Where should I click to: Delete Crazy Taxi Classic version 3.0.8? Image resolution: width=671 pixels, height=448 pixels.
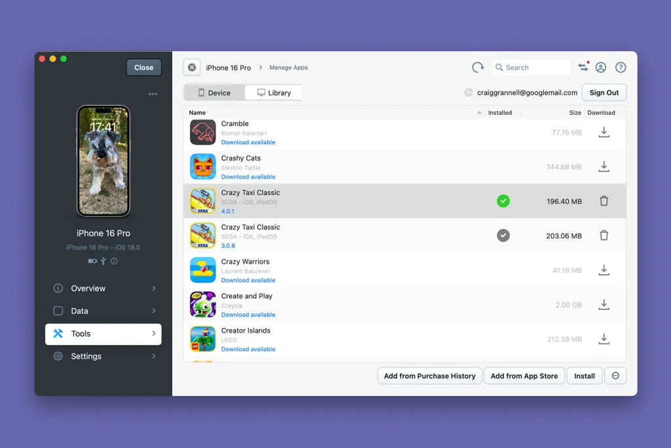(x=604, y=235)
